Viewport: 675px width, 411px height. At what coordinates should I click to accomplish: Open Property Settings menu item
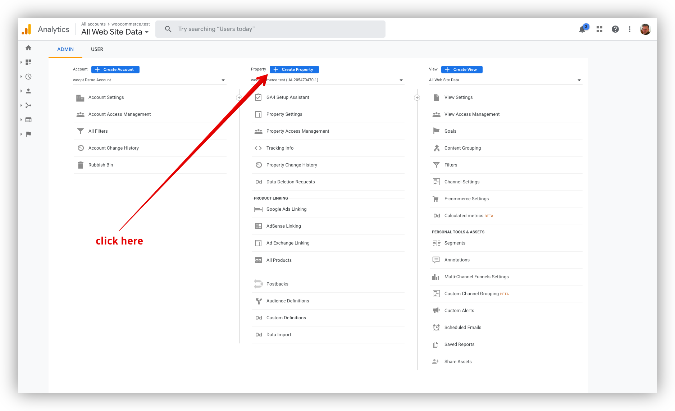pyautogui.click(x=328, y=114)
